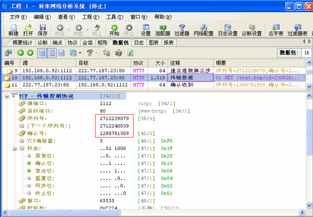Click the binoculars find icon
Image resolution: width=313 pixels, height=217 pixels.
click(118, 53)
